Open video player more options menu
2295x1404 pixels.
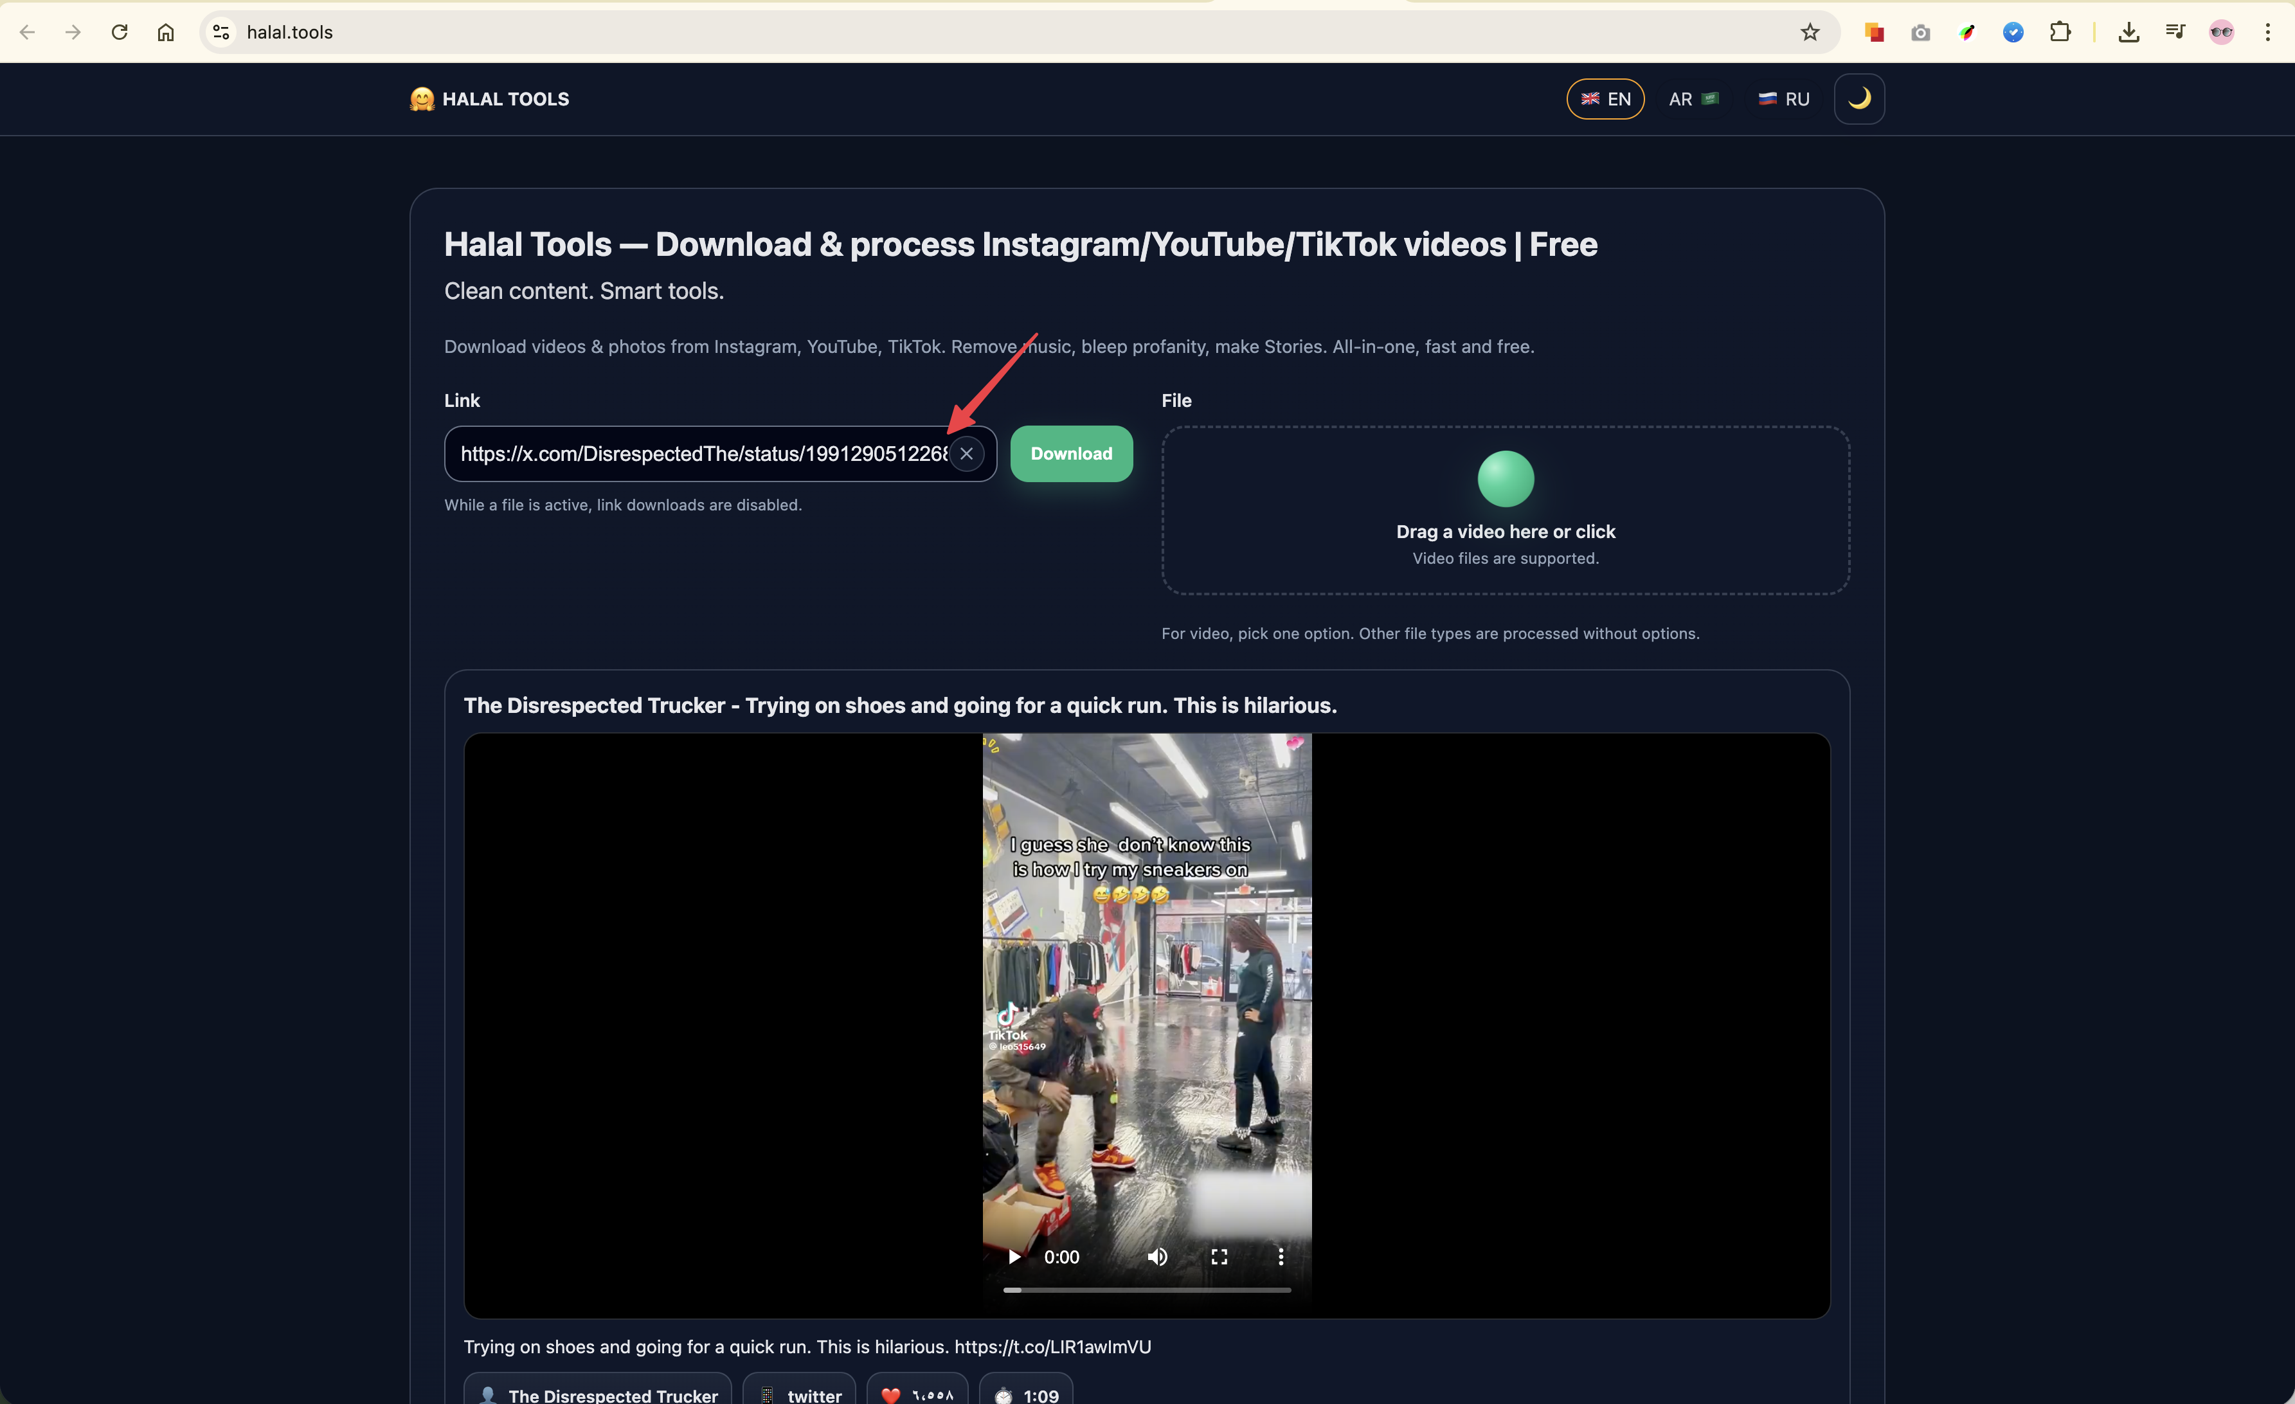point(1281,1257)
